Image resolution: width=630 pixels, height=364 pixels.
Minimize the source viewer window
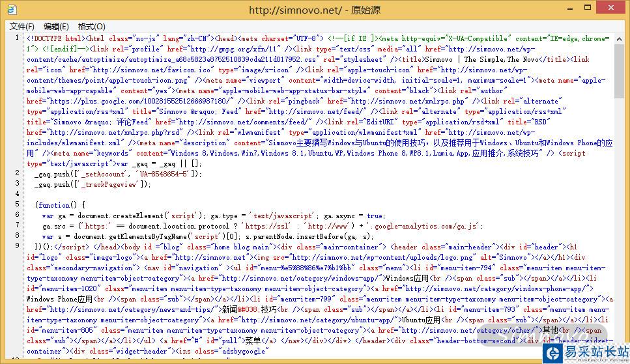click(x=569, y=8)
